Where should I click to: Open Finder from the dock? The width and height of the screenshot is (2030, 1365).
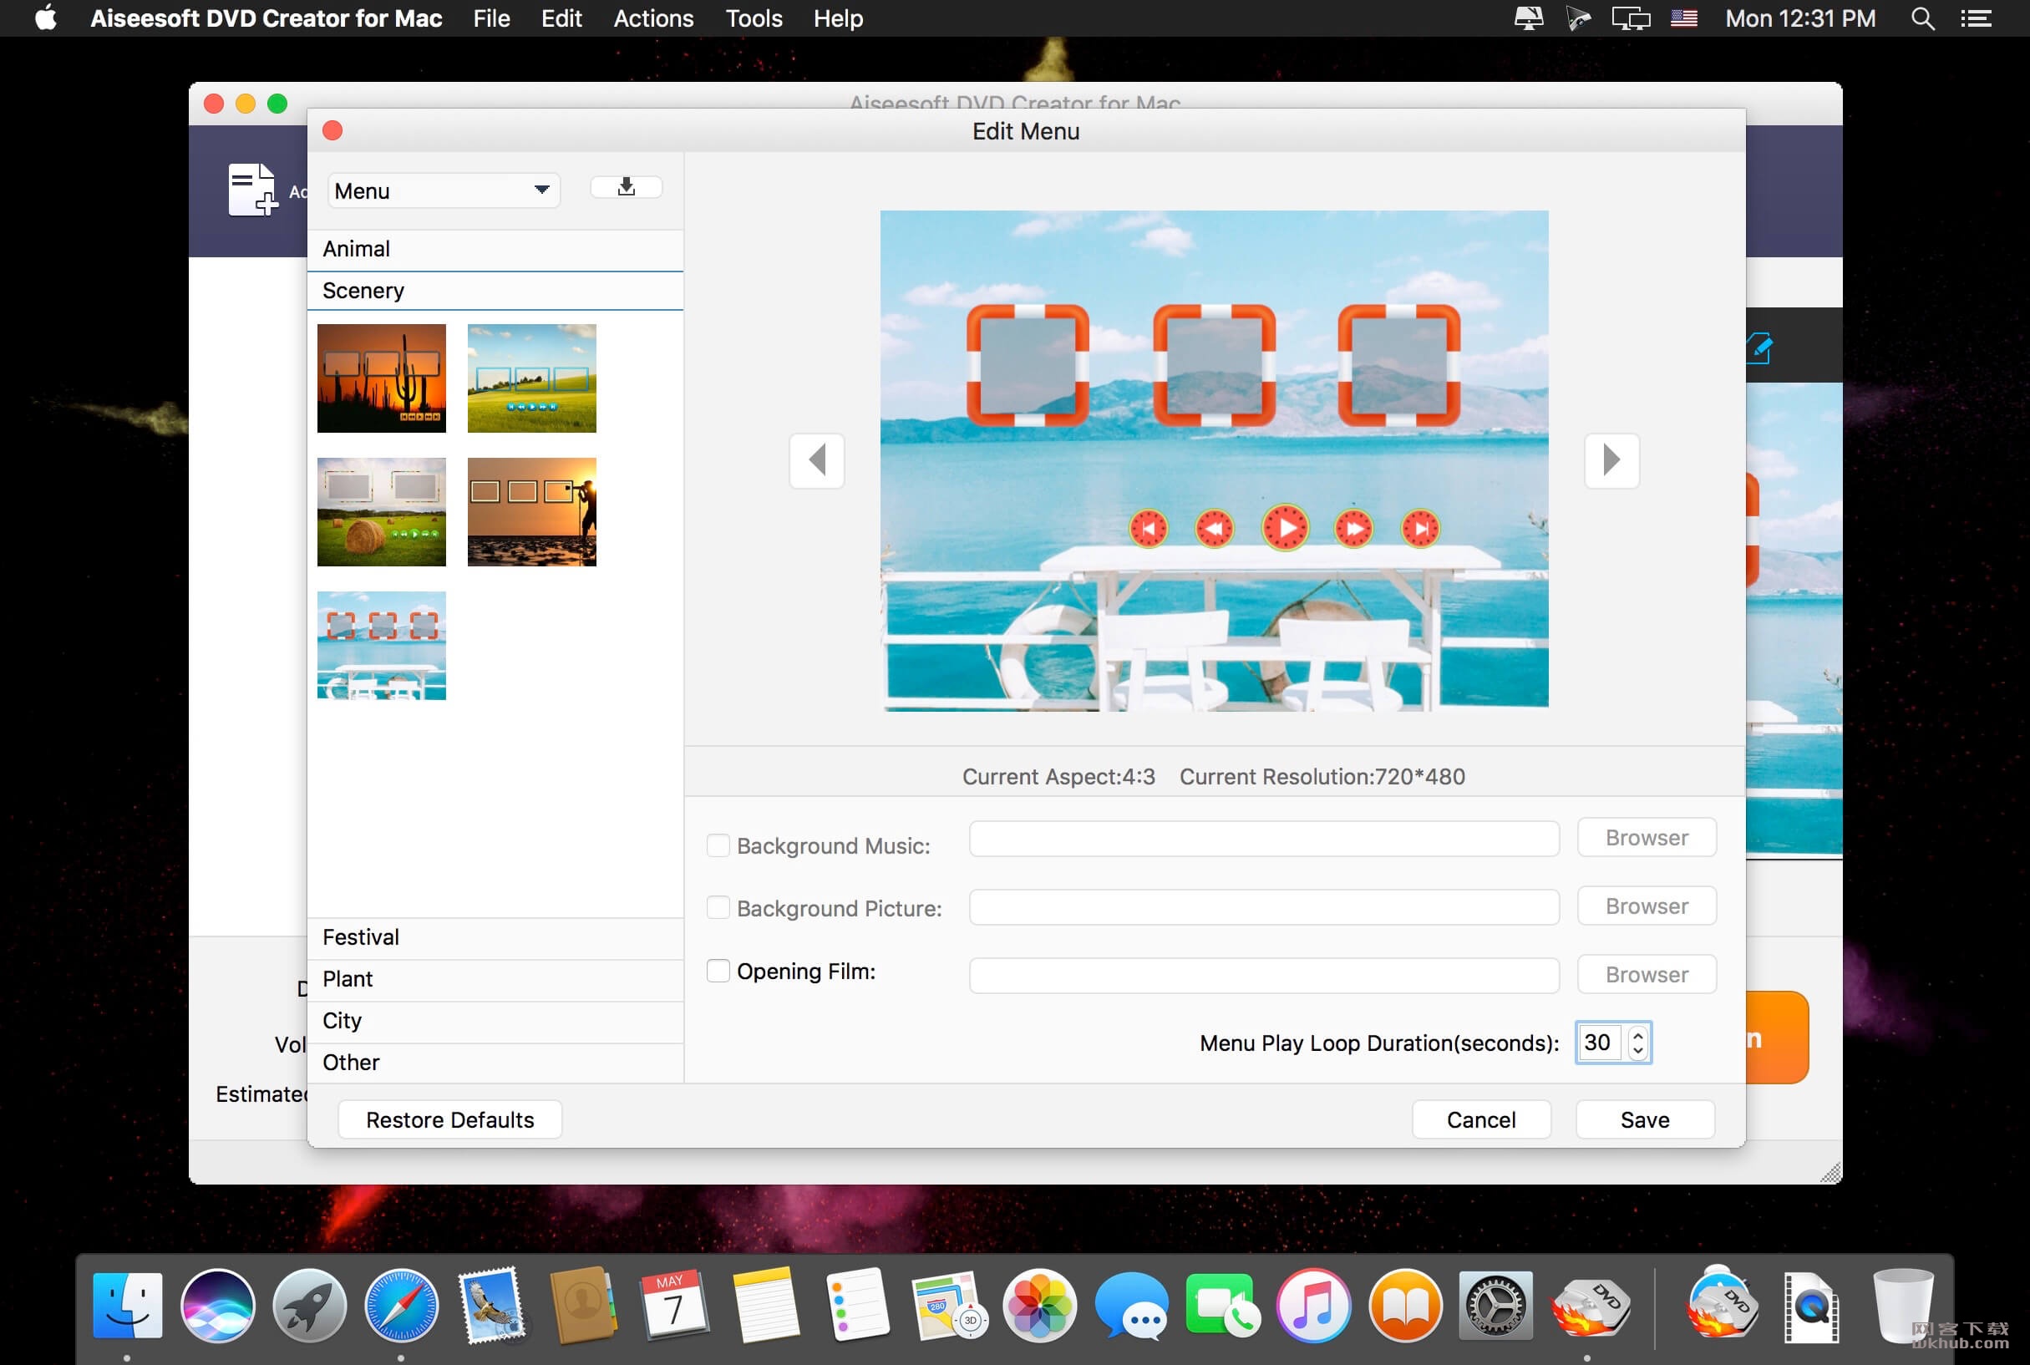(127, 1305)
